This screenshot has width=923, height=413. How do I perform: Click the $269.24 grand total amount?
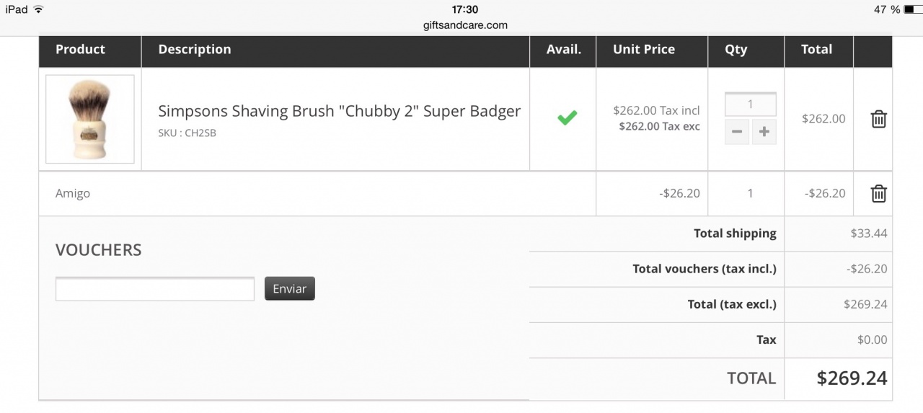[x=852, y=378]
